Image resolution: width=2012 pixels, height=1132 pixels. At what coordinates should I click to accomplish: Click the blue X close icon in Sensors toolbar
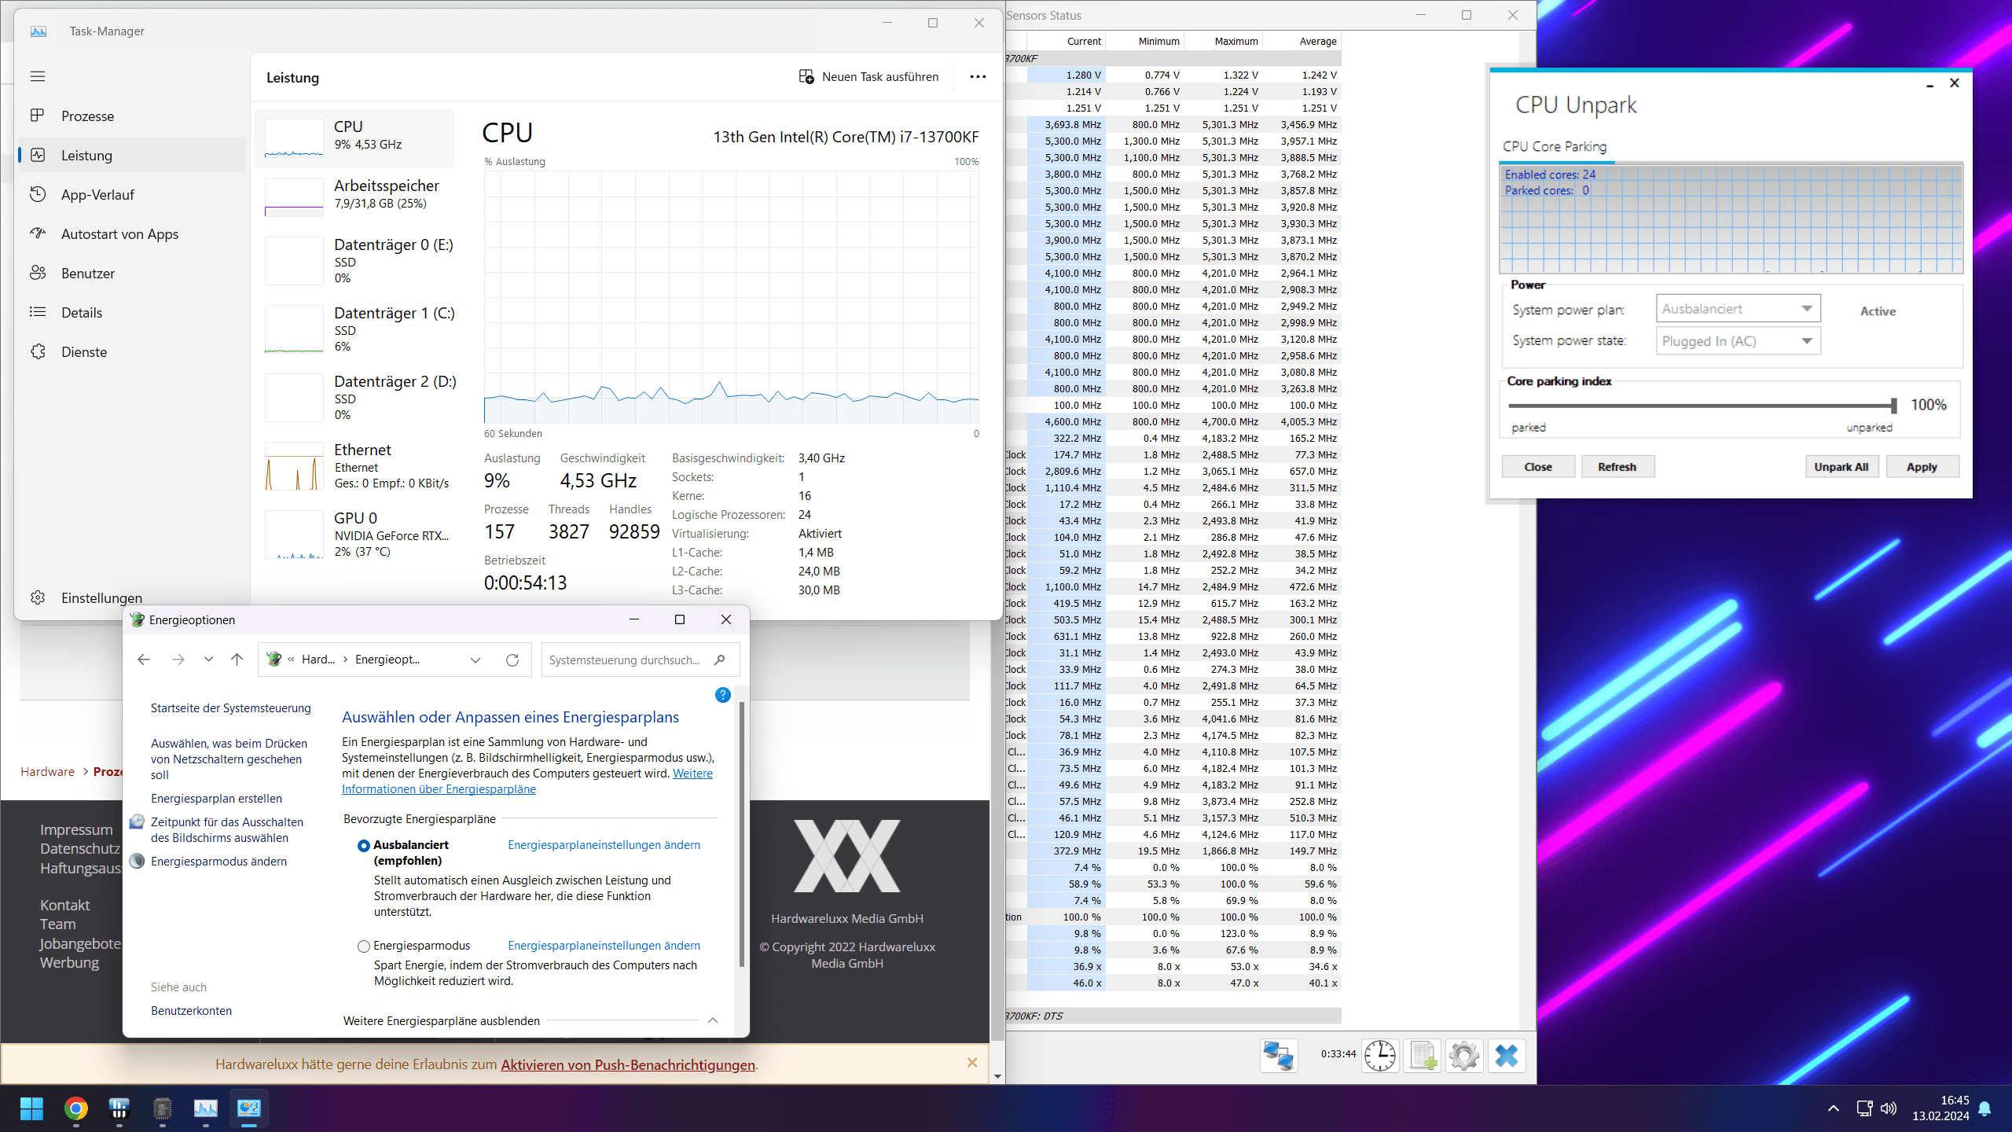pyautogui.click(x=1507, y=1056)
